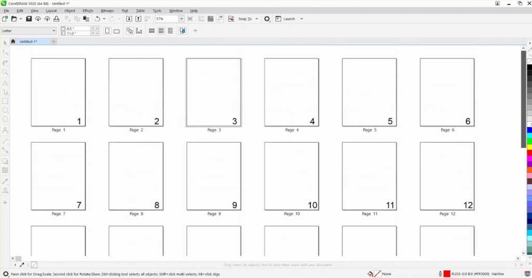532x278 pixels.
Task: Open the Tools menu
Action: click(x=157, y=11)
